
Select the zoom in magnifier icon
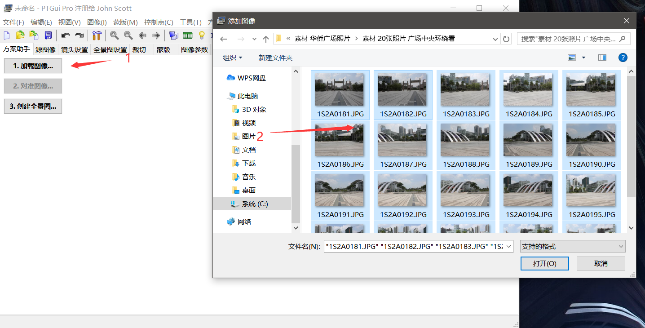tap(115, 35)
